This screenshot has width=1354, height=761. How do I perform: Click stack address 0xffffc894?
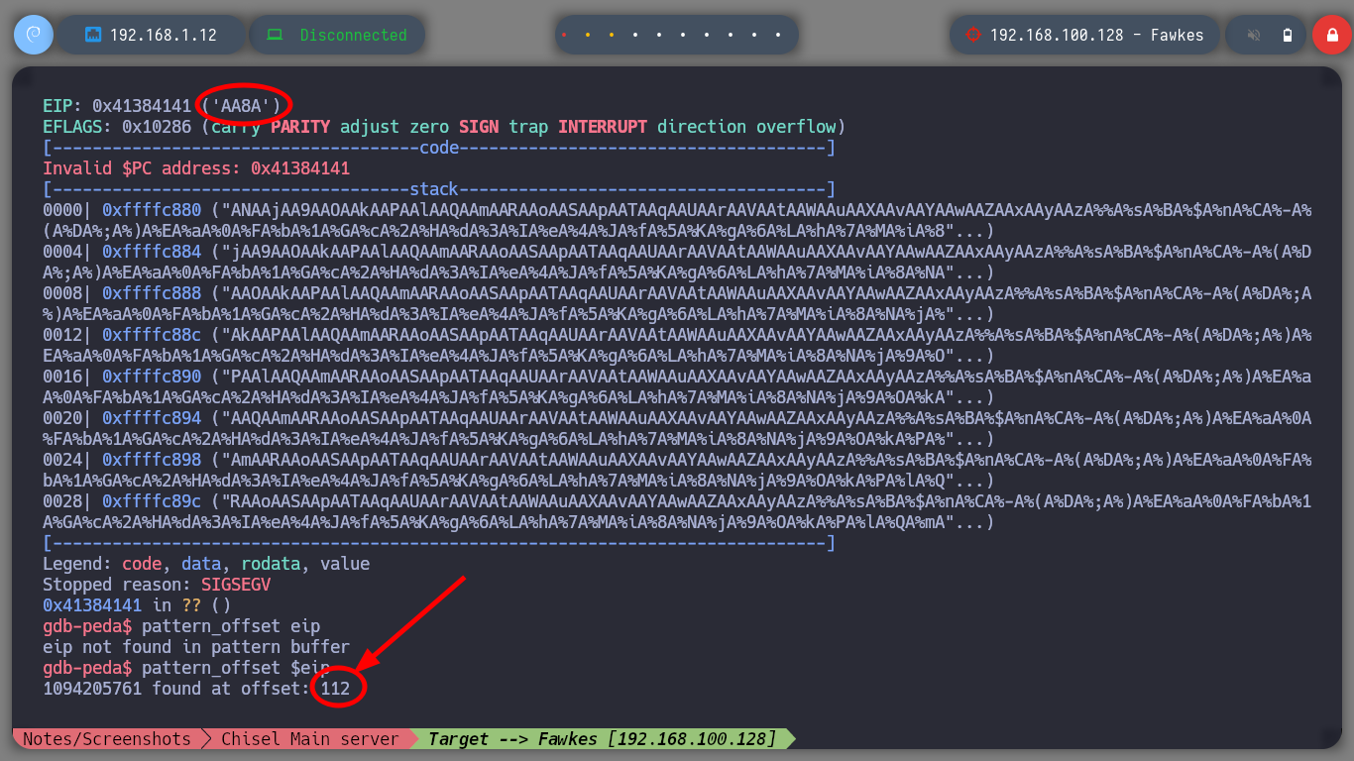(152, 418)
